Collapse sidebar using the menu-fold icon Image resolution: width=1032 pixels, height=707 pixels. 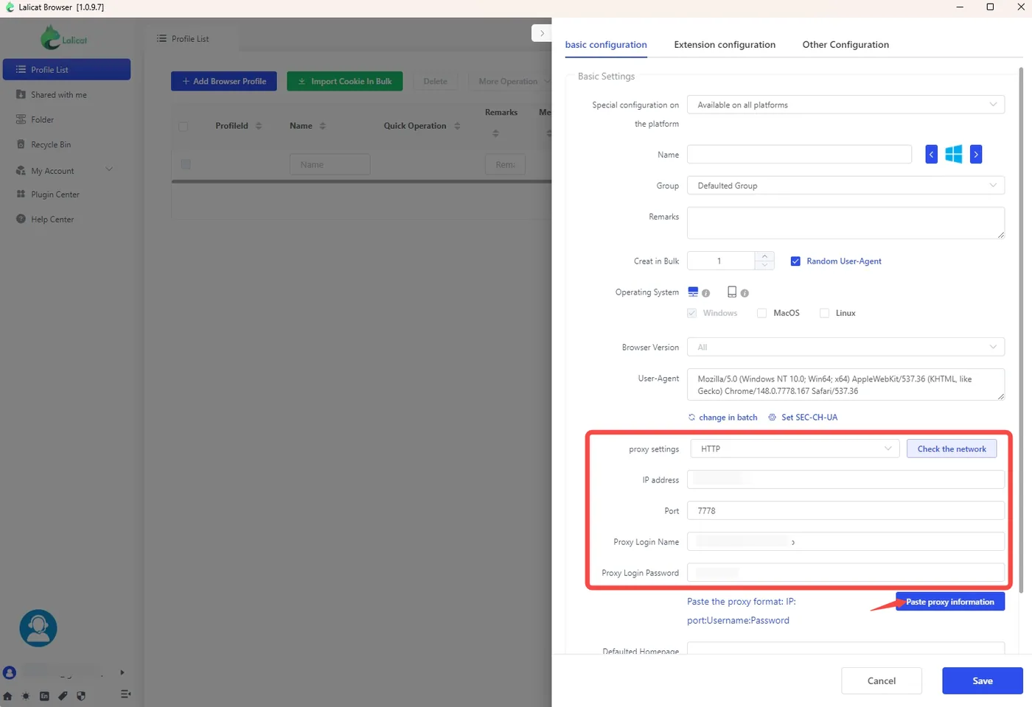coord(125,694)
